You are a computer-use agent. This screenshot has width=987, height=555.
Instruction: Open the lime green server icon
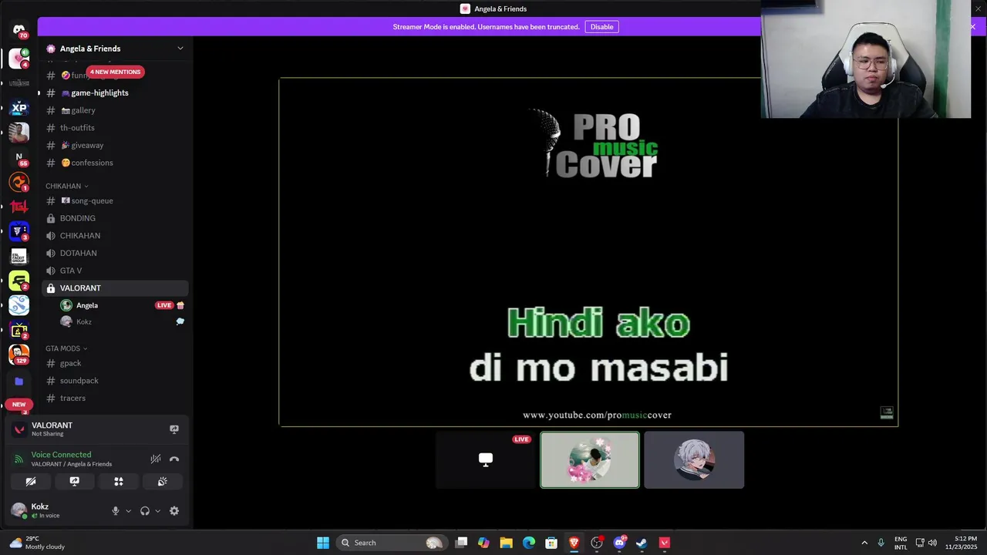tap(19, 281)
